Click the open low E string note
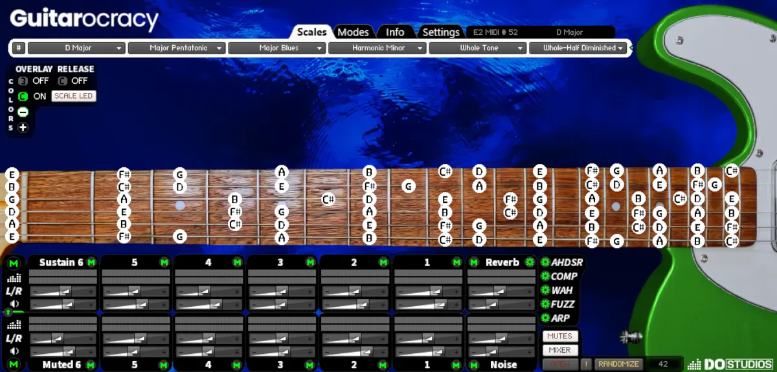777x372 pixels. click(x=11, y=236)
